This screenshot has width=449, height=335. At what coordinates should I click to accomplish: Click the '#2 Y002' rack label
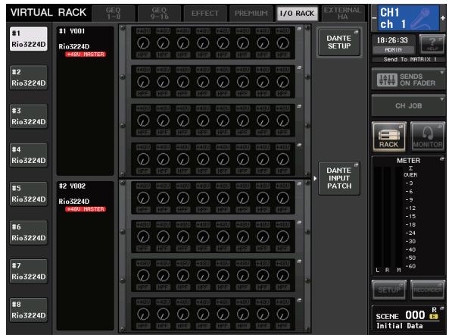pos(72,186)
